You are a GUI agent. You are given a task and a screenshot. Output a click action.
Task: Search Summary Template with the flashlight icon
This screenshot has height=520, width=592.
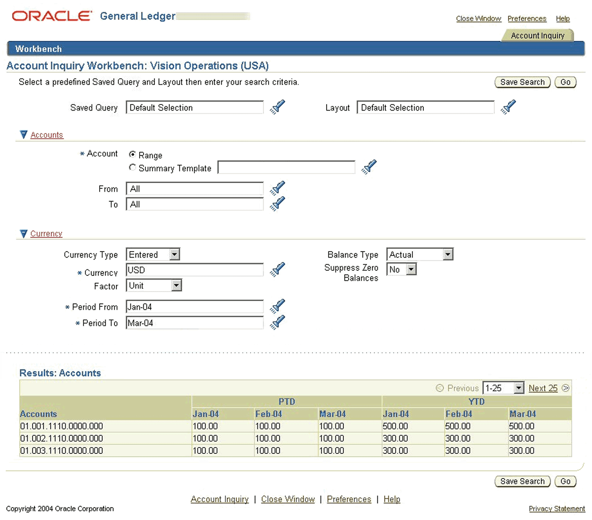coord(369,167)
